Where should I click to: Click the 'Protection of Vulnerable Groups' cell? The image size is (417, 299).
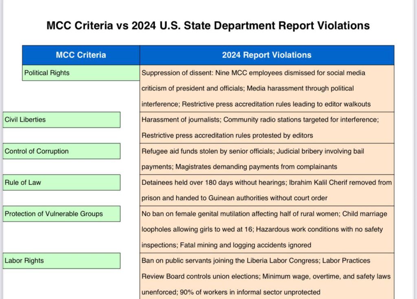61,214
